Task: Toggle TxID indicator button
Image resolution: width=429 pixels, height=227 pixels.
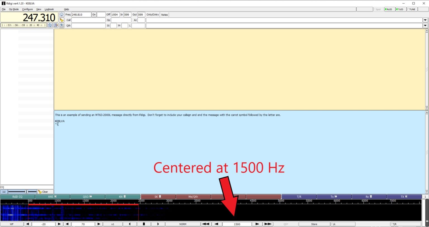Action: (401, 9)
